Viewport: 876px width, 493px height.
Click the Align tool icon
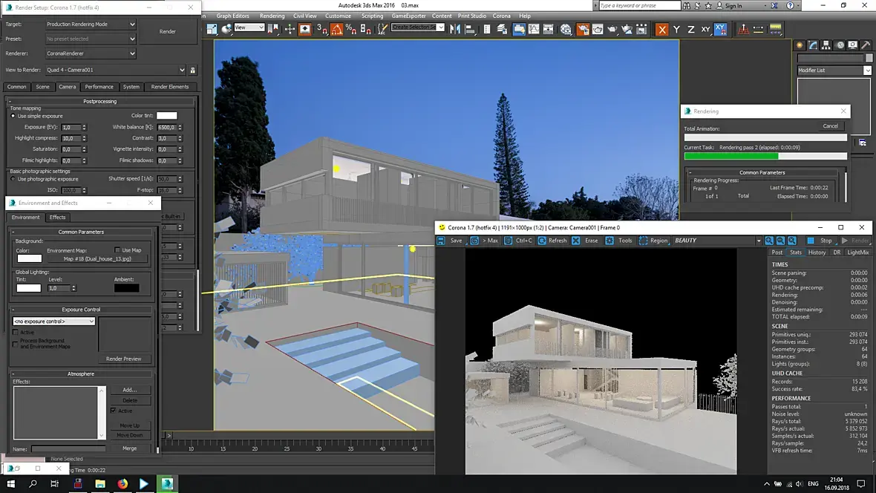click(x=470, y=29)
